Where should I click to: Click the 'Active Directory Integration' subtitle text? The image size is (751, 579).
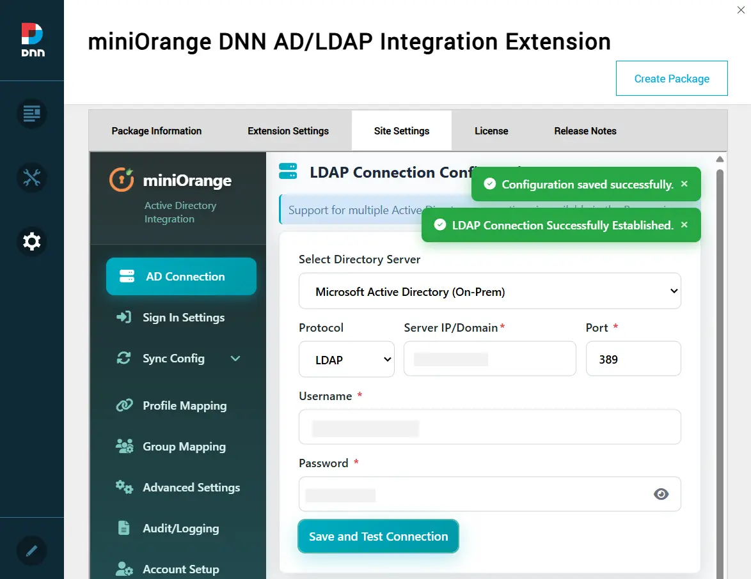pos(180,212)
